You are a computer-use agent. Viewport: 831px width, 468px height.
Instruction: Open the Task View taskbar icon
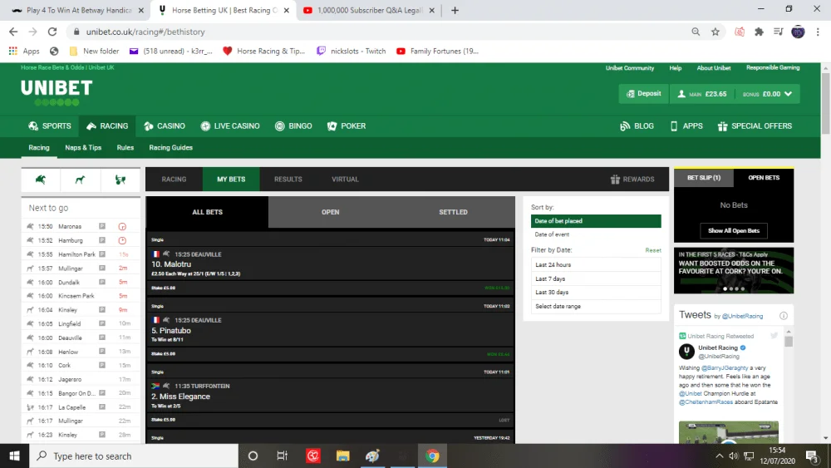[x=282, y=456]
